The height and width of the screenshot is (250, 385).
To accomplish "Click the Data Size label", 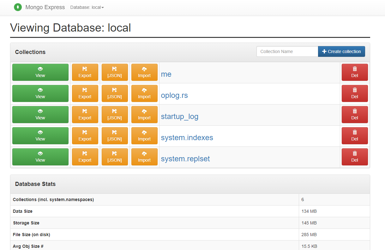I will [23, 211].
